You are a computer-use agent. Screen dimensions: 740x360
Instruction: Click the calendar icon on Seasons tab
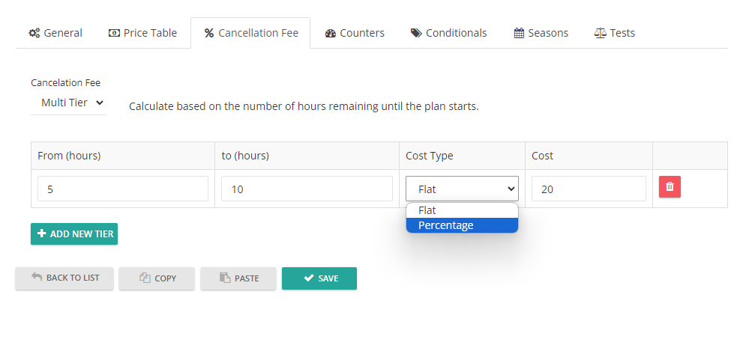point(519,33)
